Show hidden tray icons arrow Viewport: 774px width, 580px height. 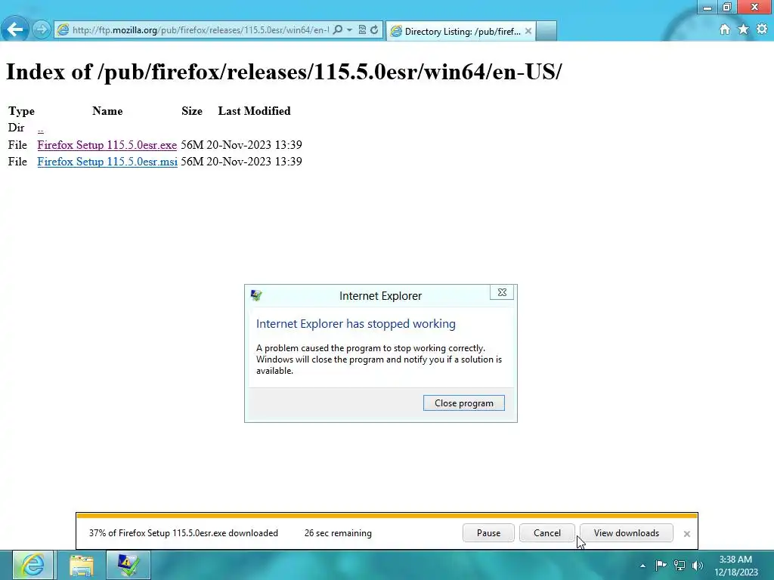[x=642, y=566]
